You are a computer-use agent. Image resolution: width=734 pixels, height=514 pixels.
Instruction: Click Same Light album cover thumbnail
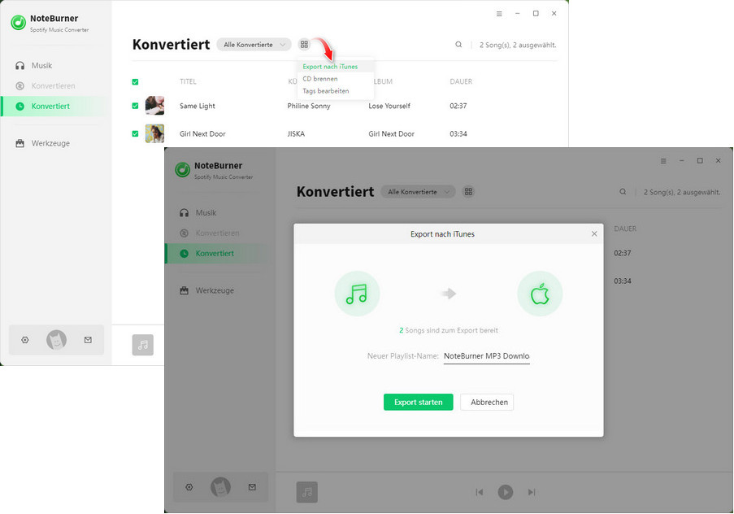pyautogui.click(x=155, y=106)
